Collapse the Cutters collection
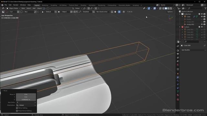 click(180, 27)
